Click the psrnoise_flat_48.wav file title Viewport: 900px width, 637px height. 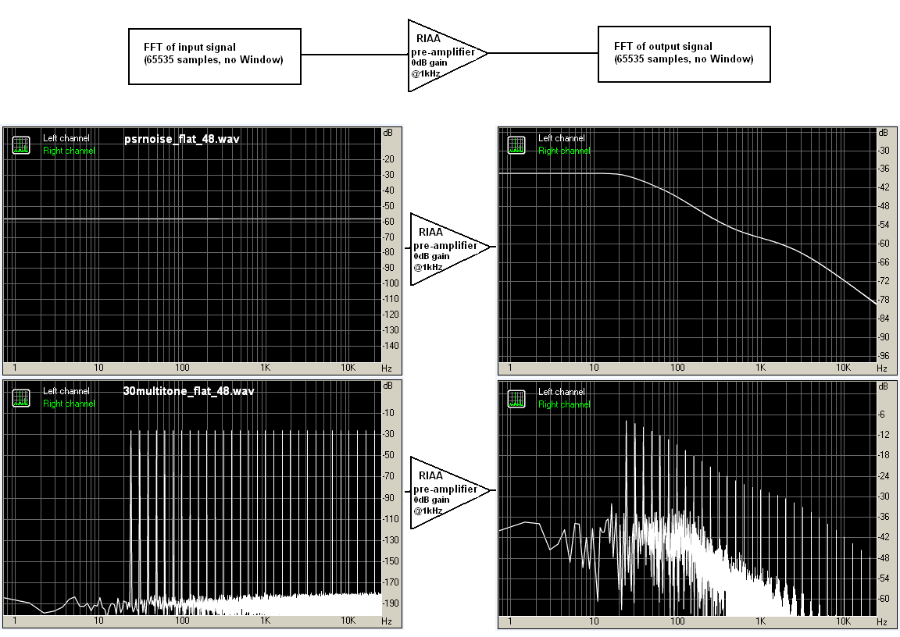coord(182,139)
